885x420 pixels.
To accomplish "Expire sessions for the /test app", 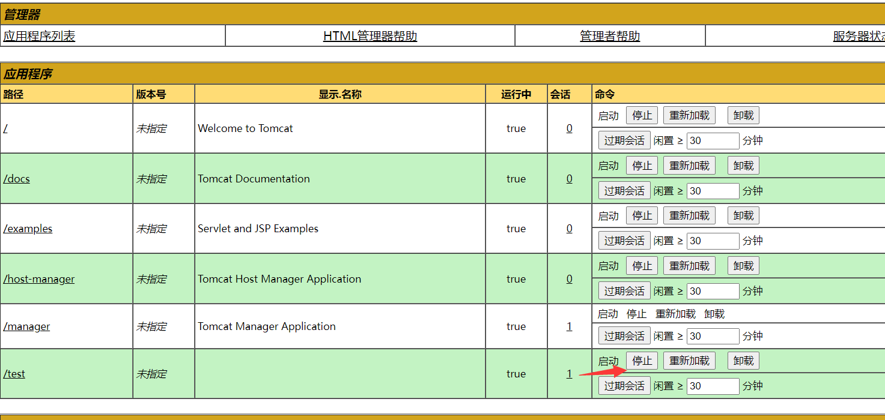I will [x=624, y=386].
